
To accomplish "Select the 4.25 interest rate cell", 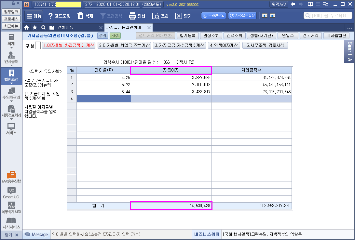I will pyautogui.click(x=104, y=77).
